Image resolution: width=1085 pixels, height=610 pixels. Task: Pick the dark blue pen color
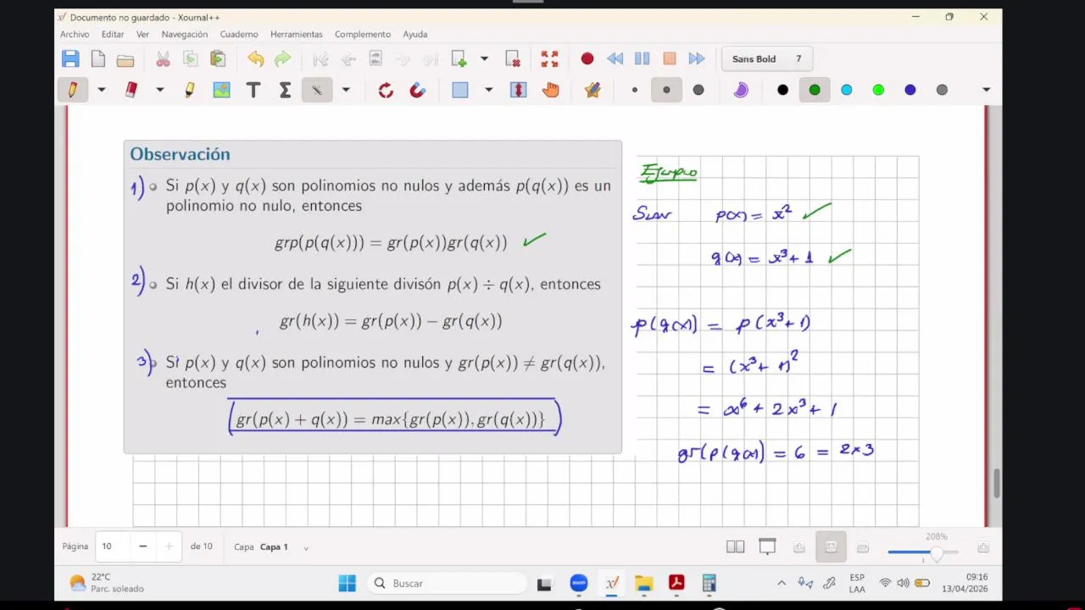tap(910, 90)
